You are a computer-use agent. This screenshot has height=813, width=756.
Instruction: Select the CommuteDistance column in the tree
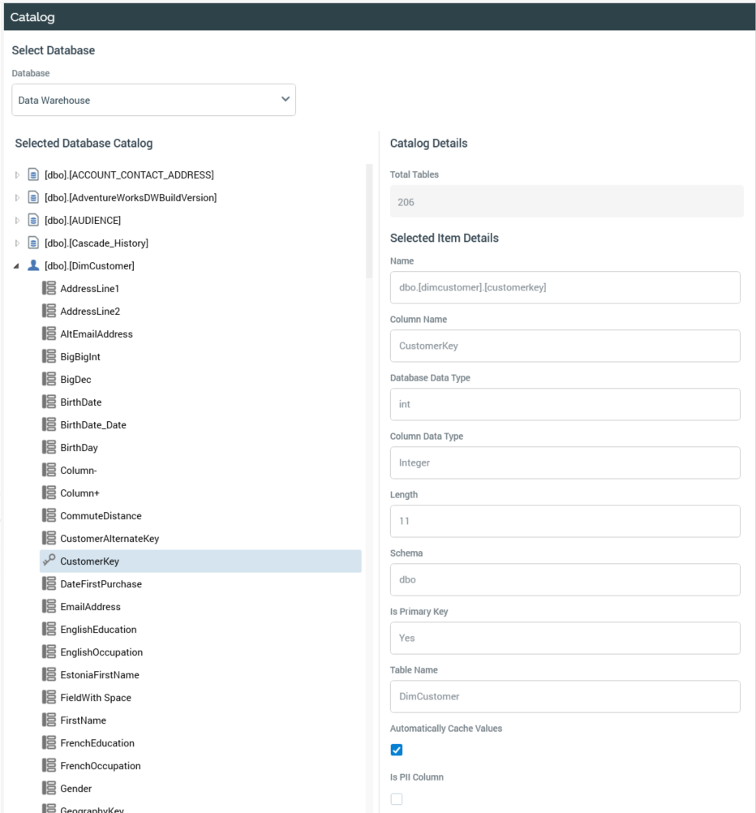click(101, 515)
